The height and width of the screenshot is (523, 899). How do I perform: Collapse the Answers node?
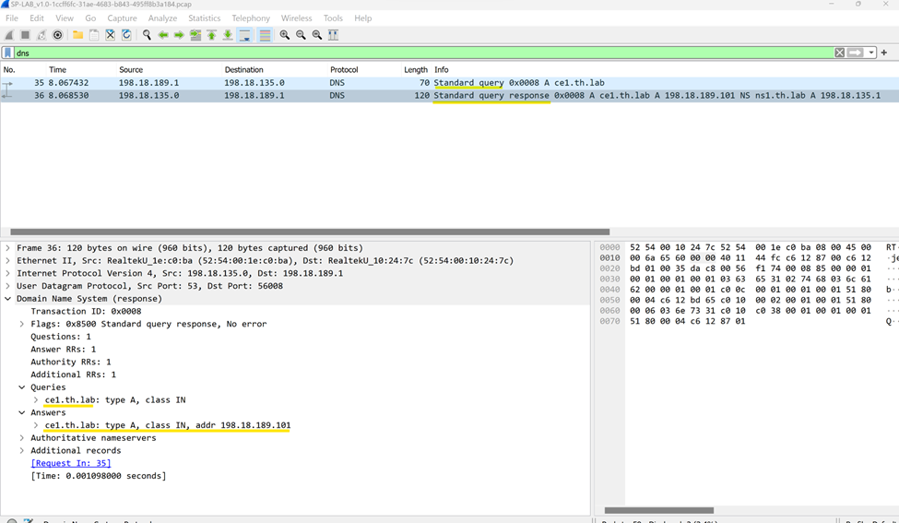(x=22, y=413)
